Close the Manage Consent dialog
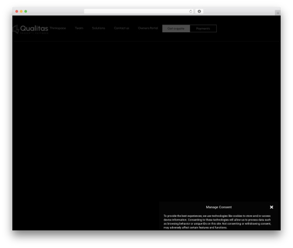The width and height of the screenshot is (293, 248). [271, 207]
